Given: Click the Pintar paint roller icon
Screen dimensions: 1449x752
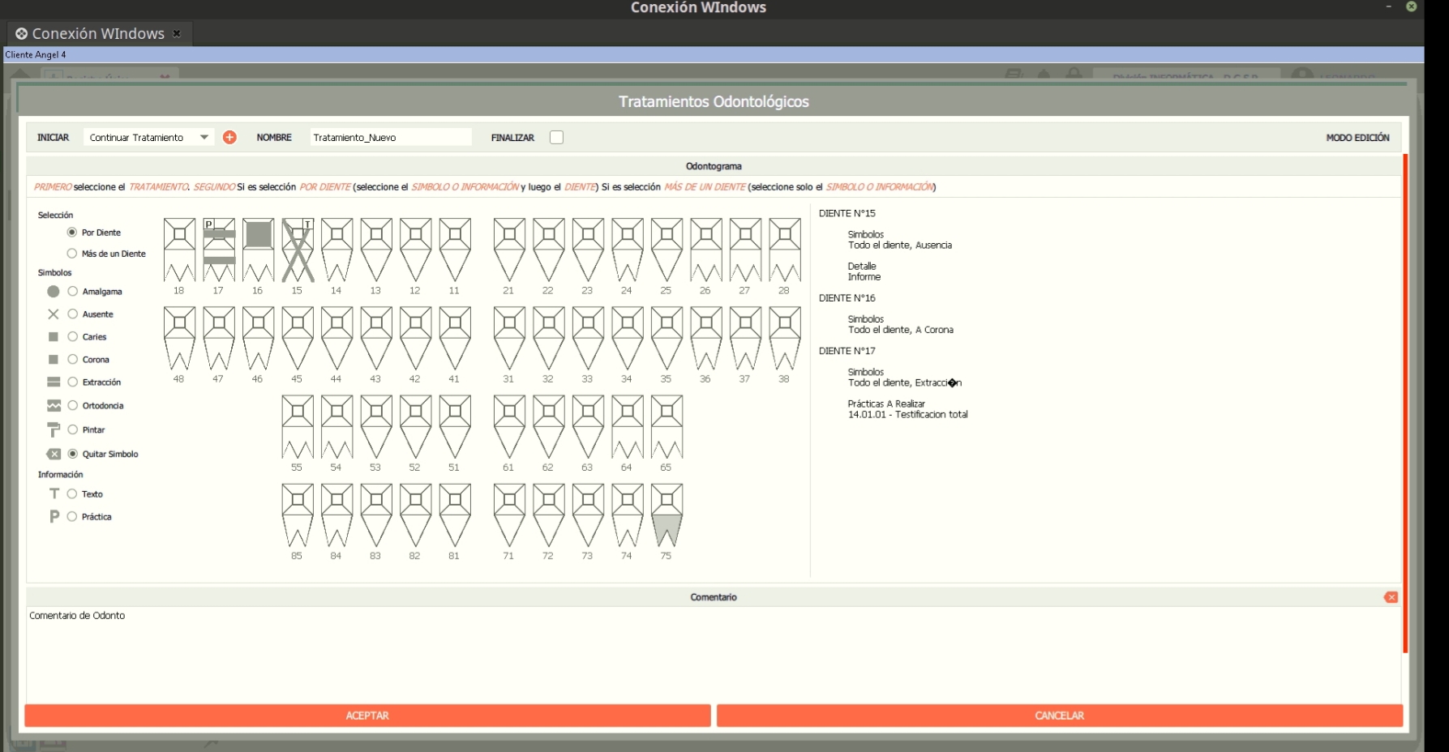Looking at the screenshot, I should 54,429.
